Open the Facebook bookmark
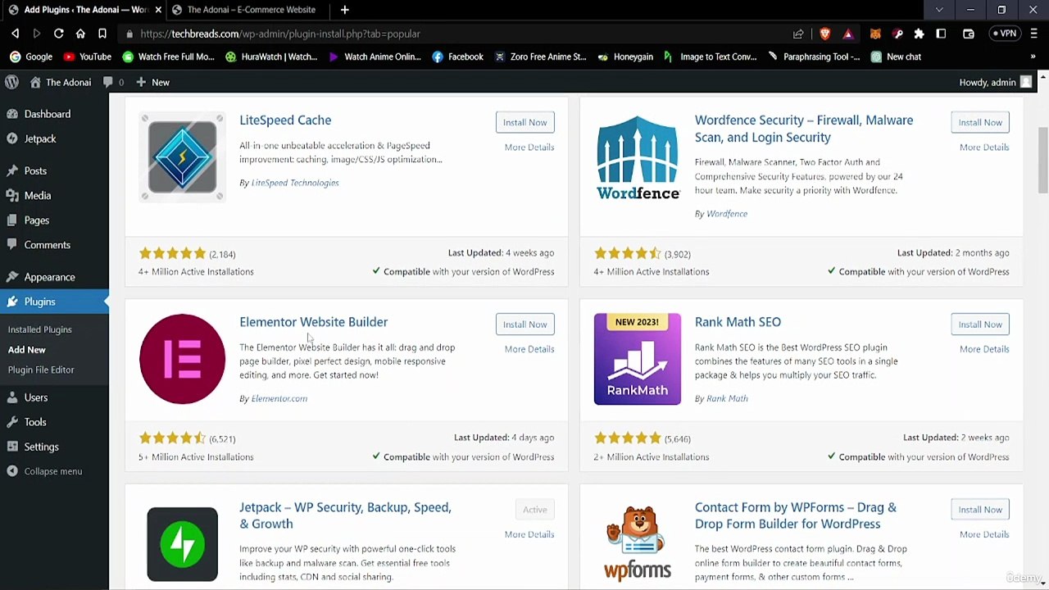The width and height of the screenshot is (1049, 590). click(x=457, y=57)
